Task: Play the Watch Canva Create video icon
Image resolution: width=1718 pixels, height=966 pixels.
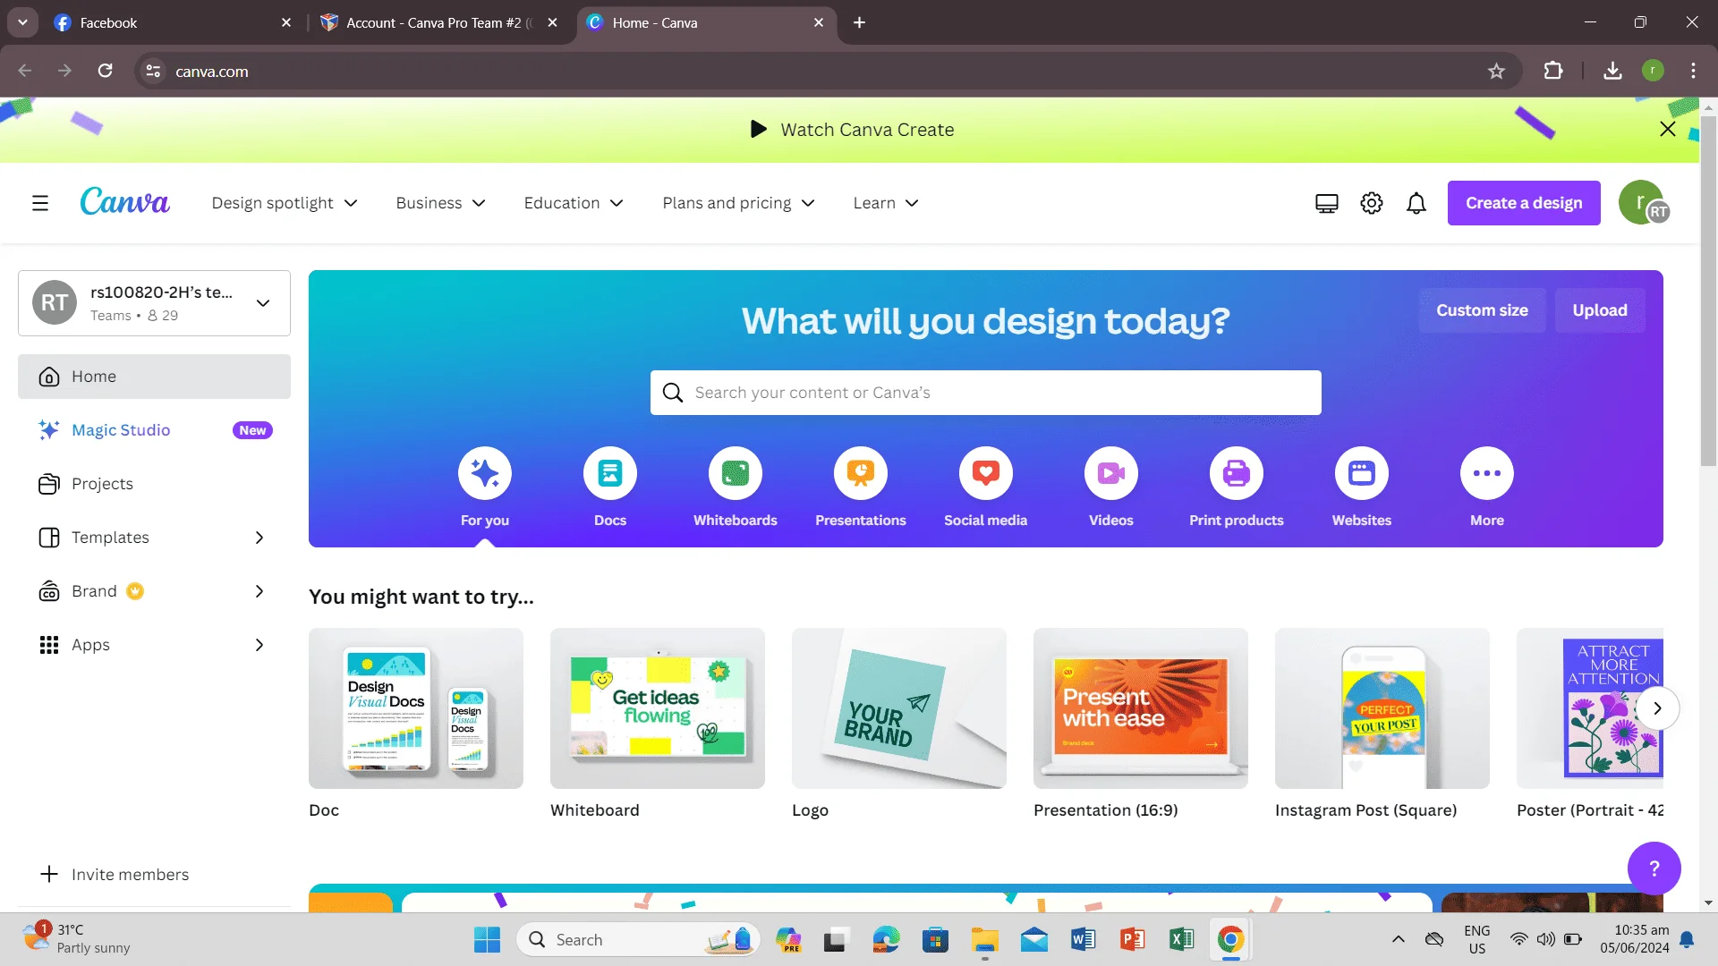Action: coord(759,130)
